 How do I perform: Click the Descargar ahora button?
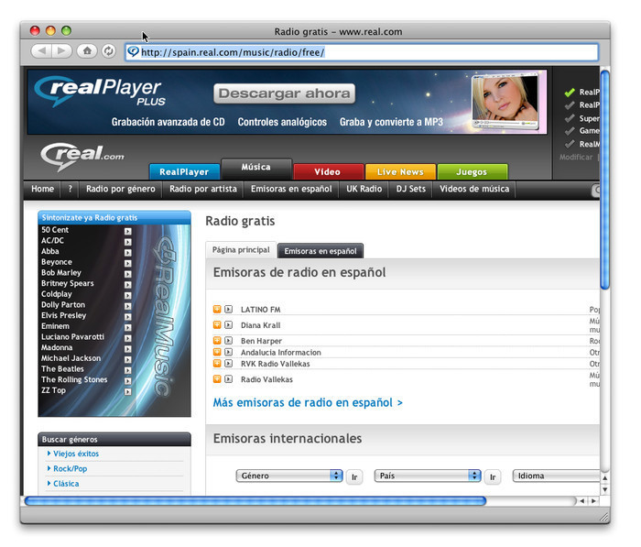(284, 93)
